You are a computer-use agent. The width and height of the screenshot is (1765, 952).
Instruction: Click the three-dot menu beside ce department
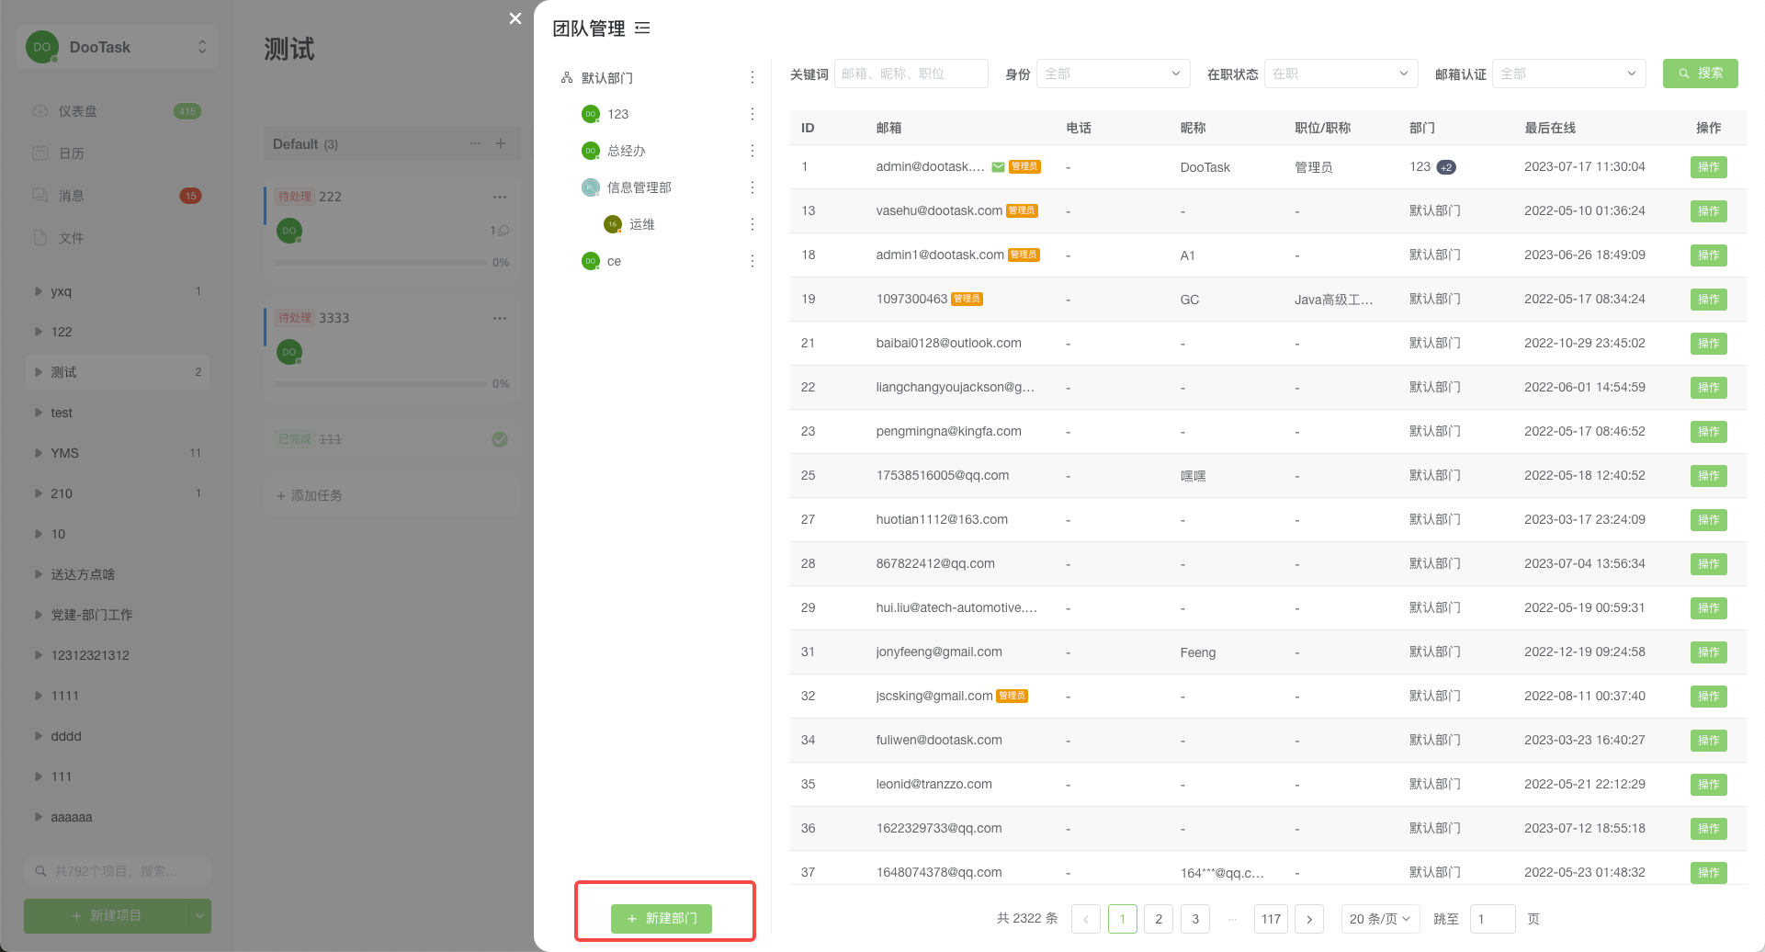point(752,261)
